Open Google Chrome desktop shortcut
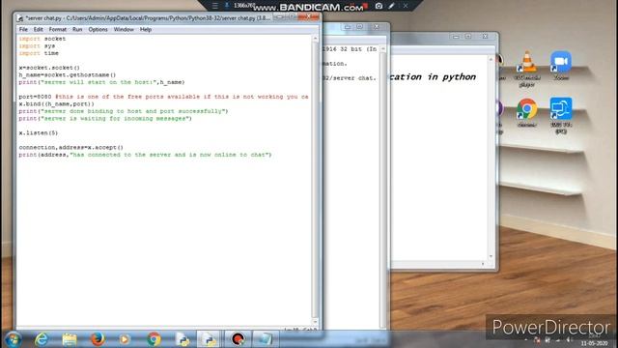618x348 pixels. [527, 112]
